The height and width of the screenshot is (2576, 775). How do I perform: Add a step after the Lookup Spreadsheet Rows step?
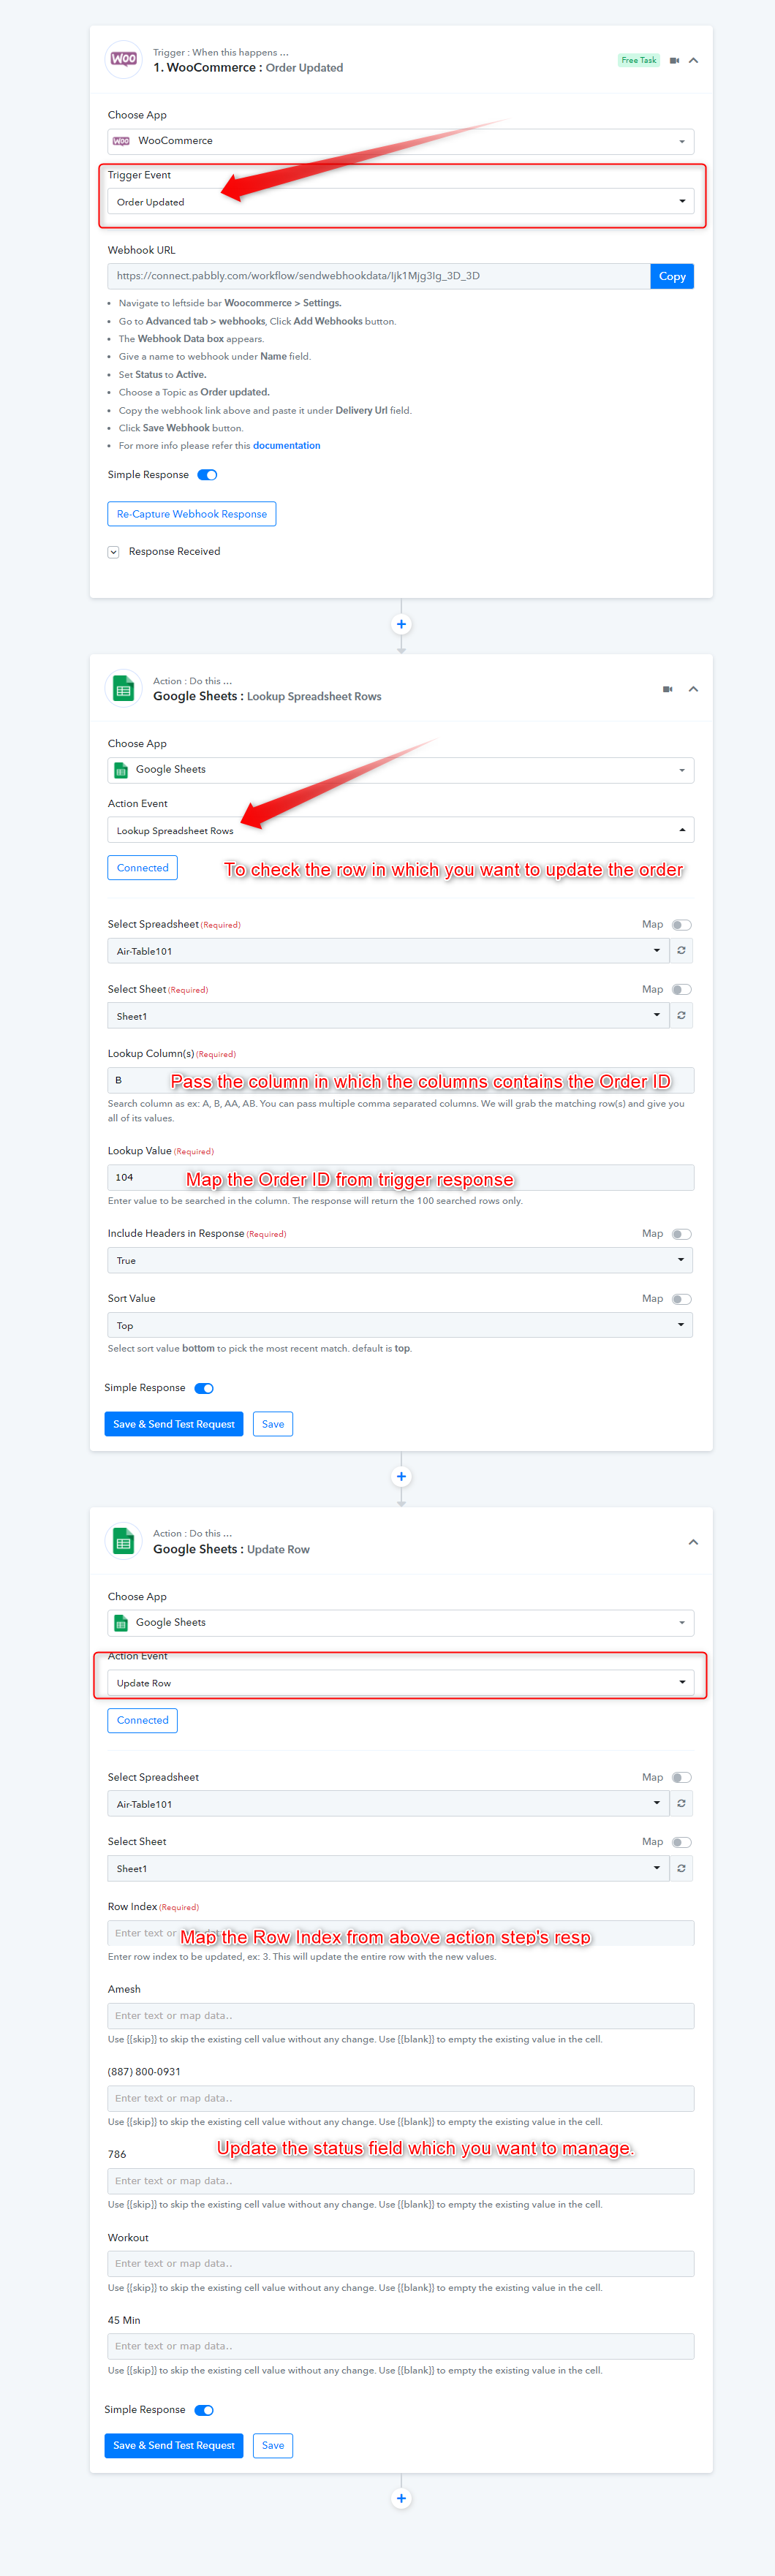[401, 1477]
